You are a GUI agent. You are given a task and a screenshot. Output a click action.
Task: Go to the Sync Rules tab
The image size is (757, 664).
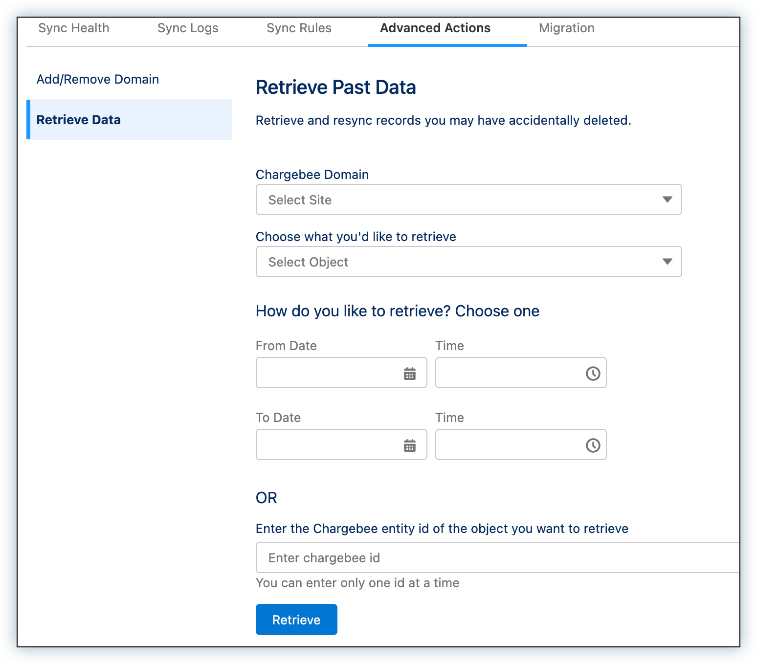point(299,28)
